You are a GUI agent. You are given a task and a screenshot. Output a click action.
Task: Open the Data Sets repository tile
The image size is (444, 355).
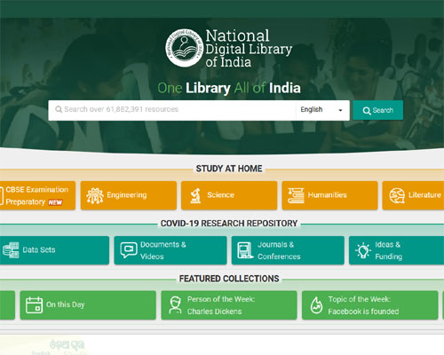tap(54, 250)
